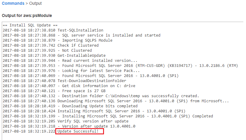Click 'Read current installed version...' line
The image size is (246, 140).
pos(70,60)
